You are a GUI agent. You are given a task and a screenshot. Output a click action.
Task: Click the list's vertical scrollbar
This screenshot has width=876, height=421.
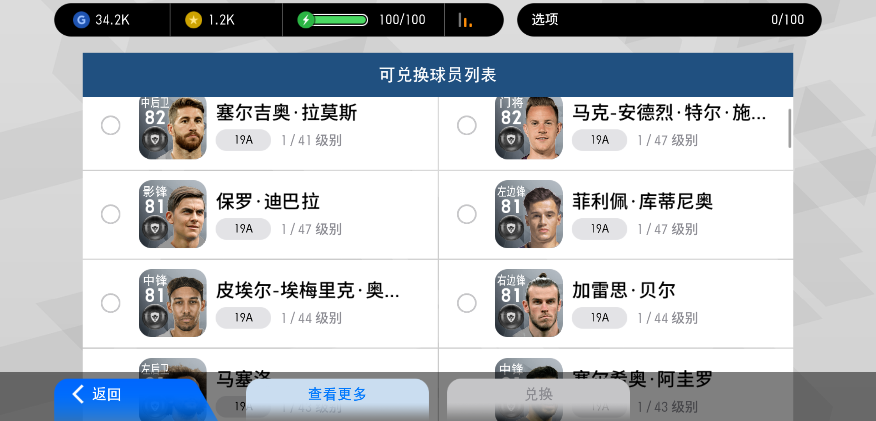click(789, 128)
